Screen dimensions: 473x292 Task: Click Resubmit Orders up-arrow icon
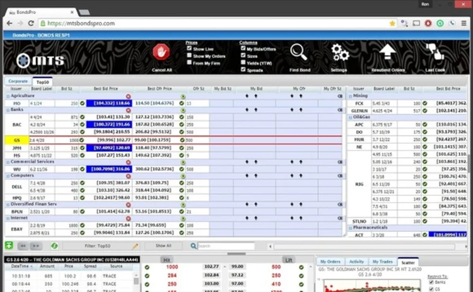[x=387, y=52]
